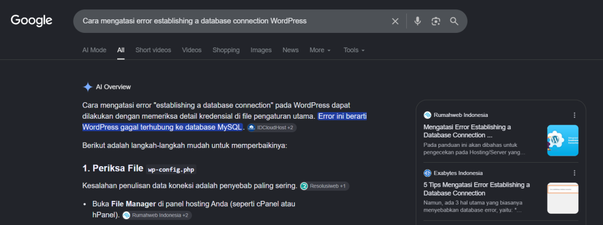Viewport: 603px width, 225px height.
Task: Click highlighted "Error ini berarti WordPress gagal" sentence
Action: tap(225, 122)
